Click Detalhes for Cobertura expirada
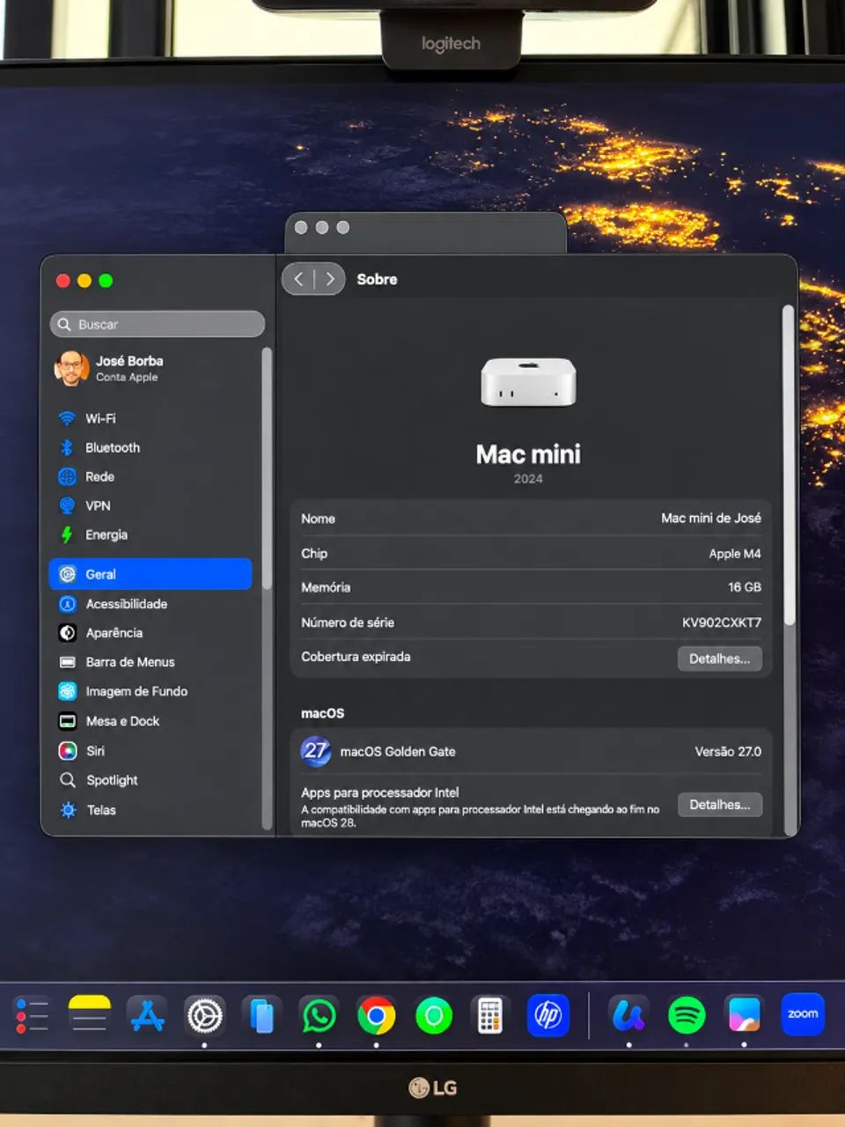 point(719,659)
